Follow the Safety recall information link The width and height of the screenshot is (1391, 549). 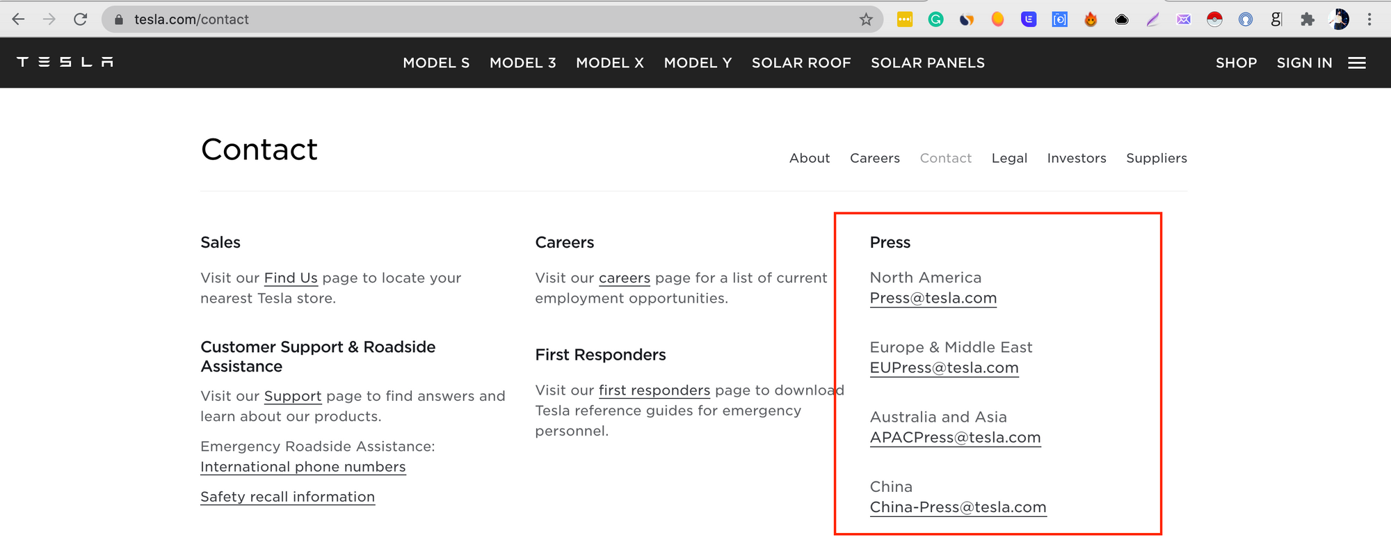[287, 497]
